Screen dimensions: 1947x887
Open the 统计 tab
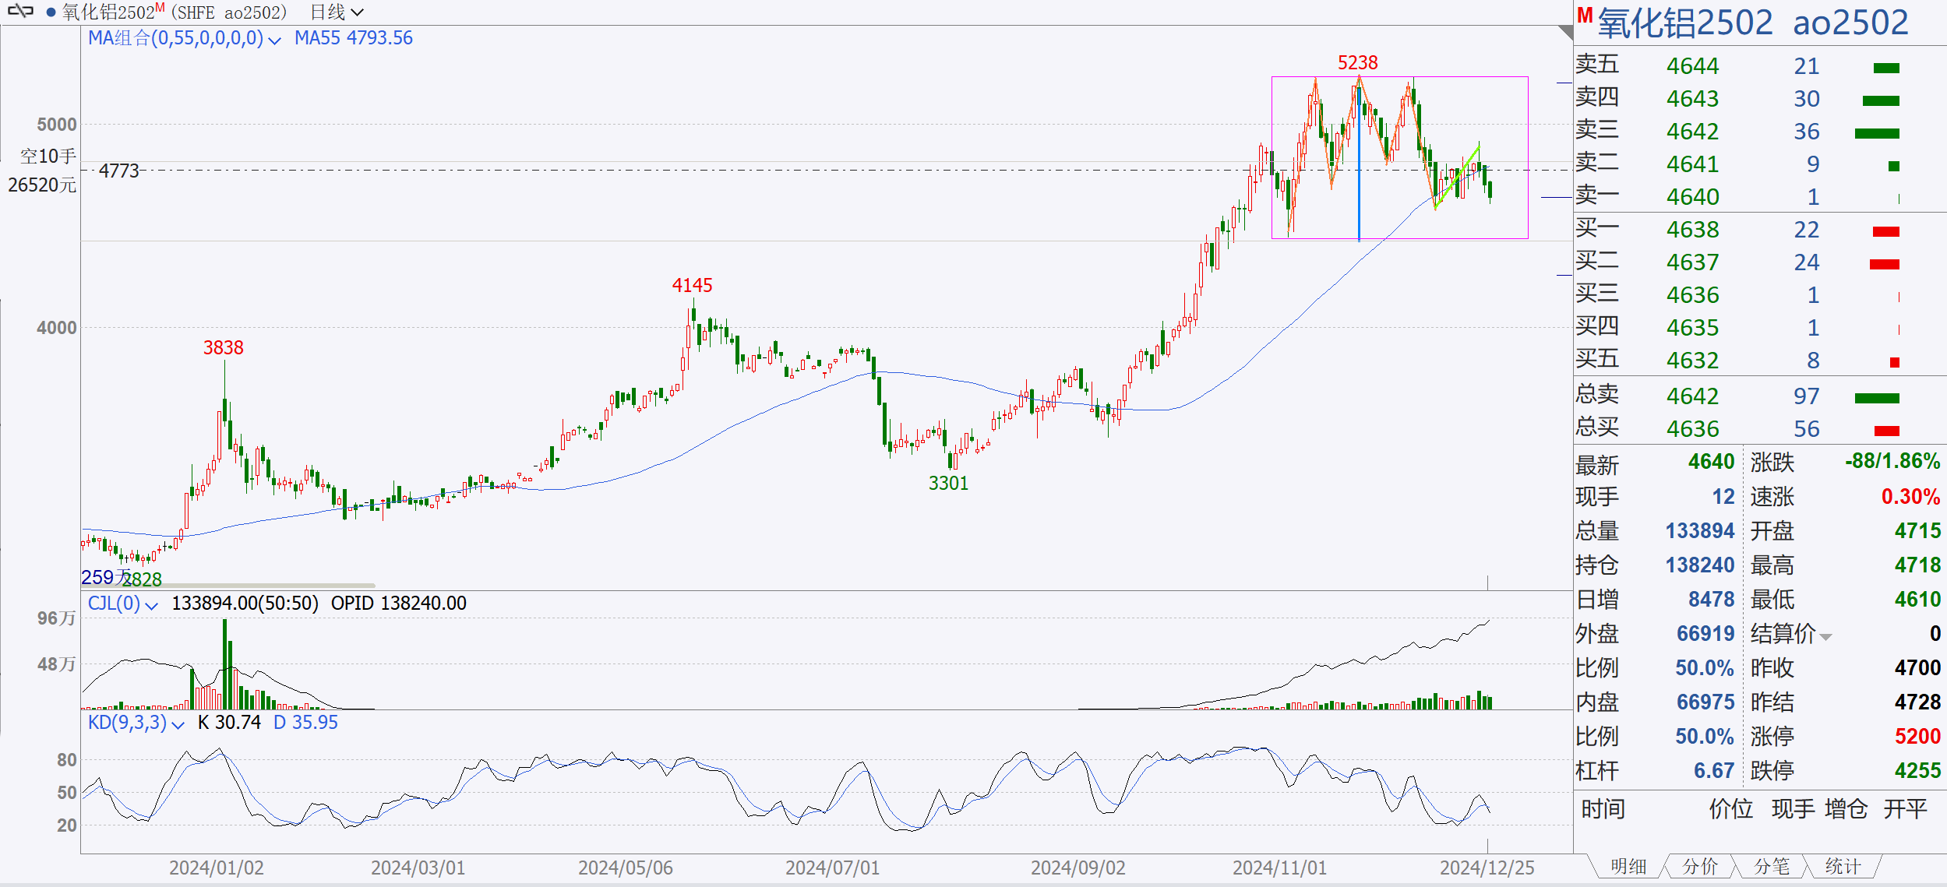coord(1843,866)
